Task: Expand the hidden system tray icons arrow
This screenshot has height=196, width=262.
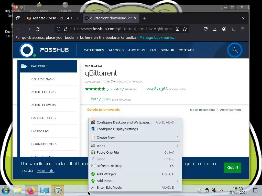Action: tap(222, 190)
